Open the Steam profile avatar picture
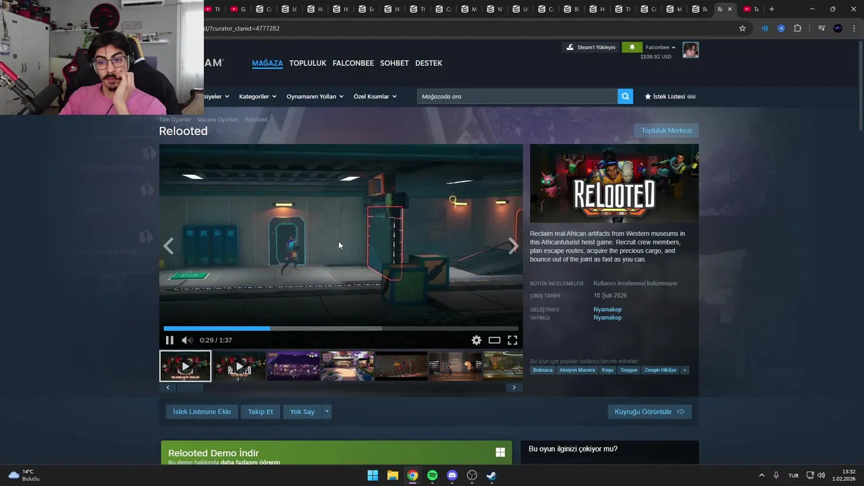Screen dimensions: 864x486 click(691, 50)
